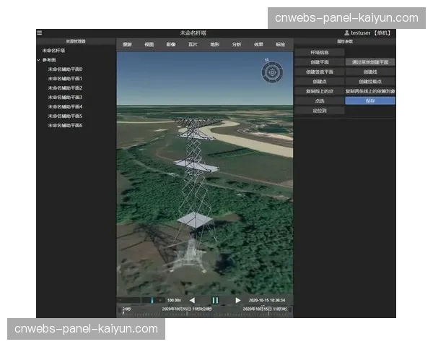433x347 pixels.
Task: Adjust the playback speed slider
Action: 152,300
